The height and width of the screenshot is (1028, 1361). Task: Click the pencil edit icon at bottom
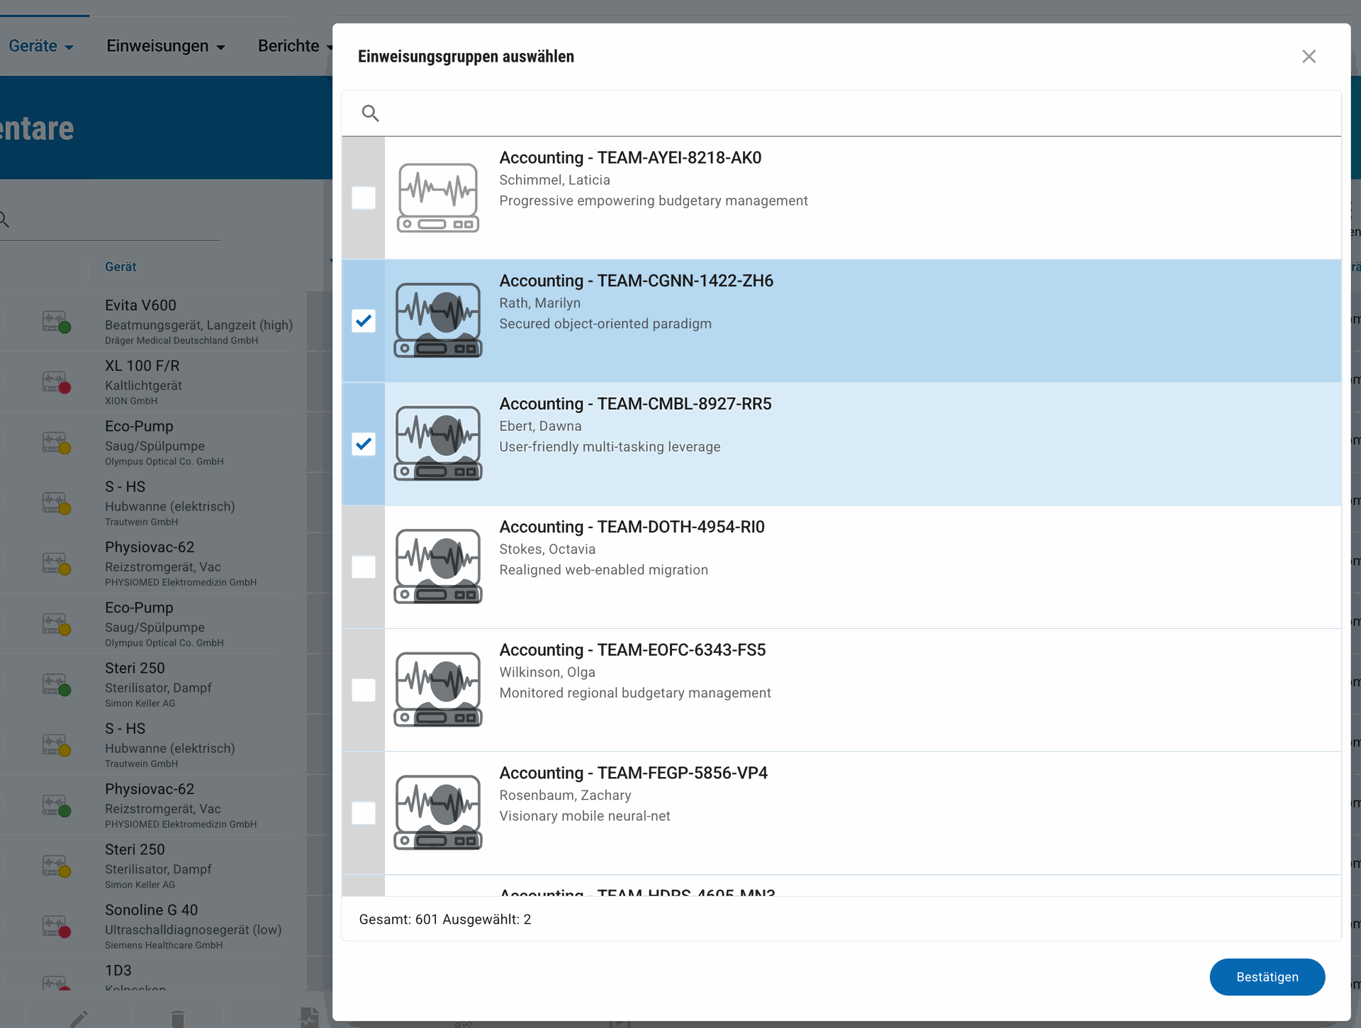click(79, 1019)
